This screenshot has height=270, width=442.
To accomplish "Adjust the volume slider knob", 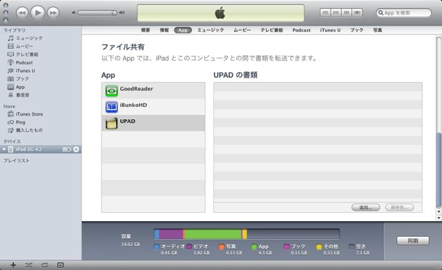I will (x=114, y=12).
